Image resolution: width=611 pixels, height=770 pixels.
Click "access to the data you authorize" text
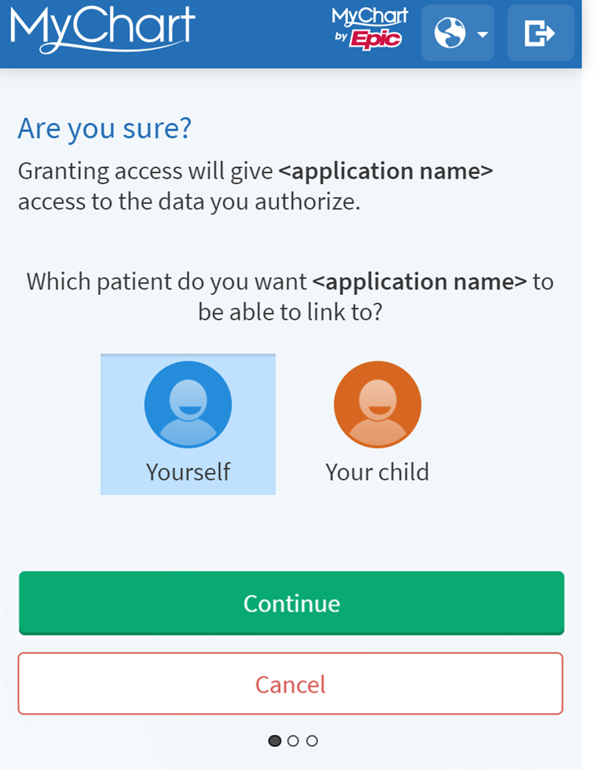click(x=188, y=202)
